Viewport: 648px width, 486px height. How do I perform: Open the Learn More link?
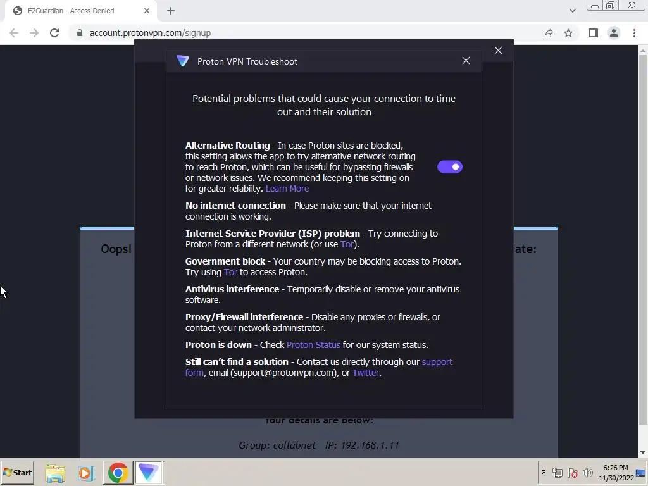point(287,189)
